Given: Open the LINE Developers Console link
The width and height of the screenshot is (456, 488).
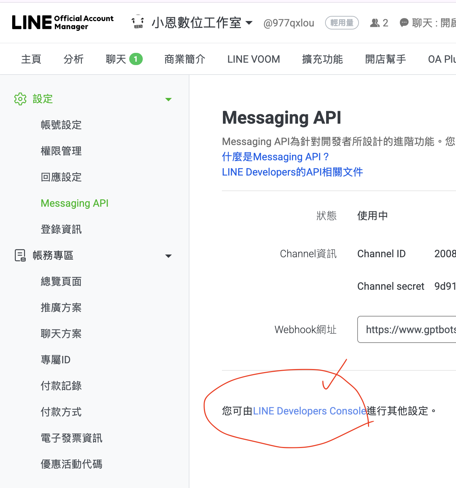Looking at the screenshot, I should coord(310,411).
